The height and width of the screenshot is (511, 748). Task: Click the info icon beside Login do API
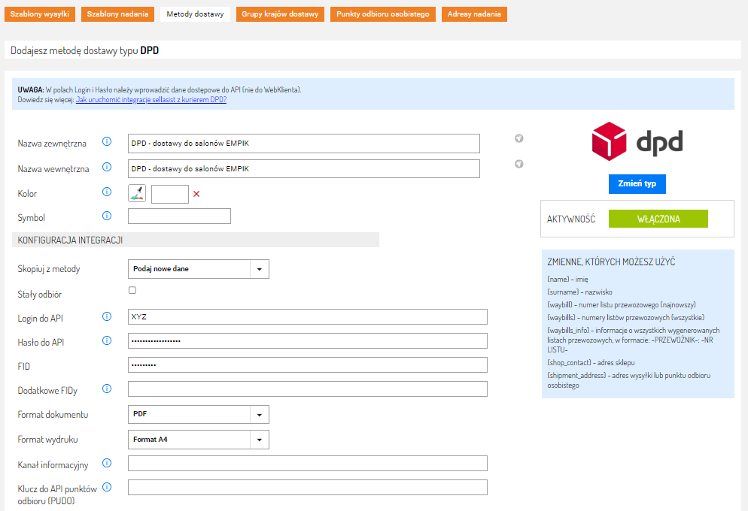[107, 317]
